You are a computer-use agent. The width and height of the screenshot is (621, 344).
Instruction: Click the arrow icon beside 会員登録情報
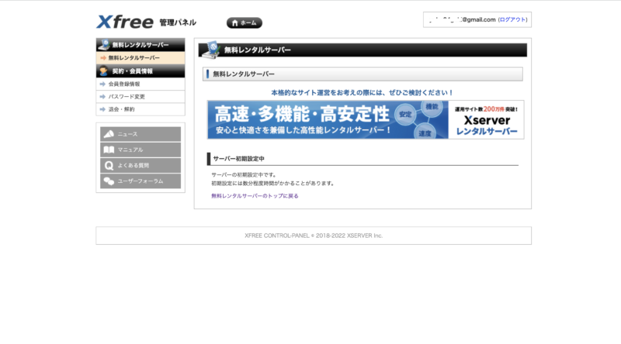[102, 84]
